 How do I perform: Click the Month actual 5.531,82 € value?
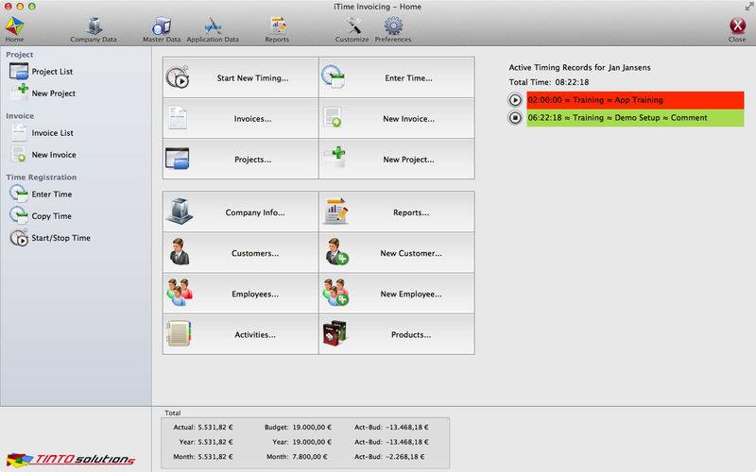215,456
